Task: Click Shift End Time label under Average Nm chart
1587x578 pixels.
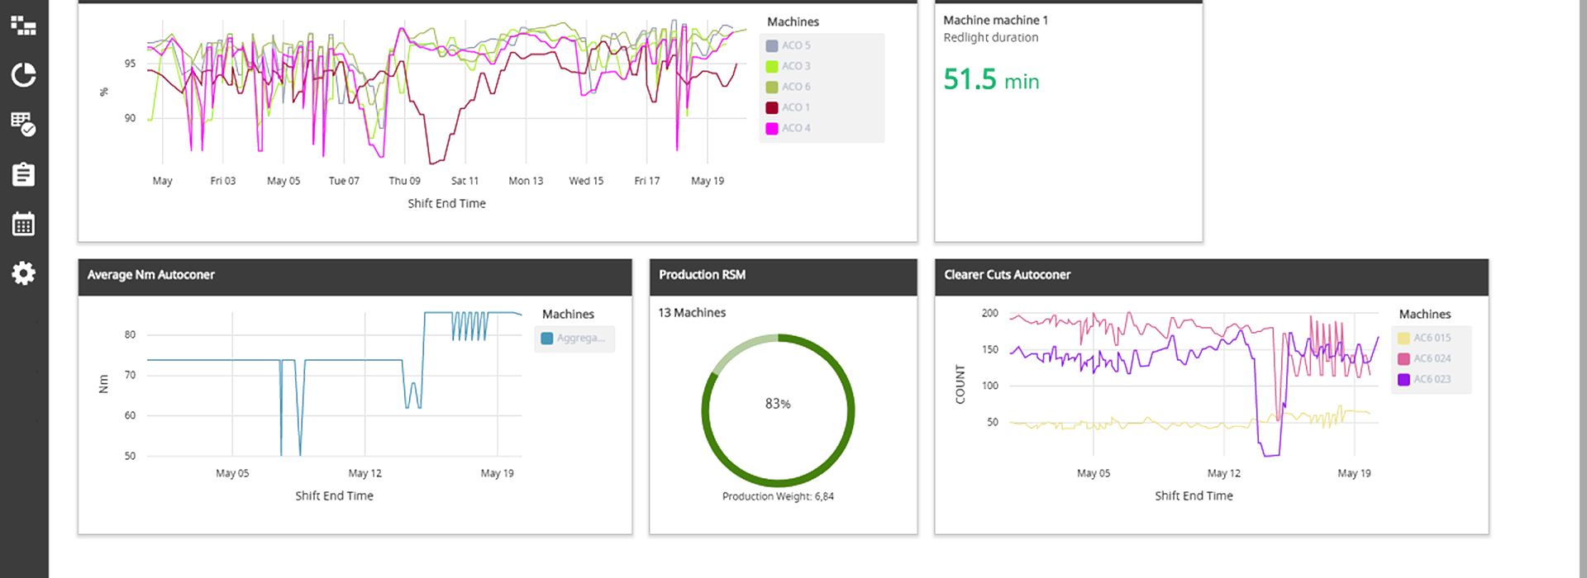Action: tap(334, 495)
